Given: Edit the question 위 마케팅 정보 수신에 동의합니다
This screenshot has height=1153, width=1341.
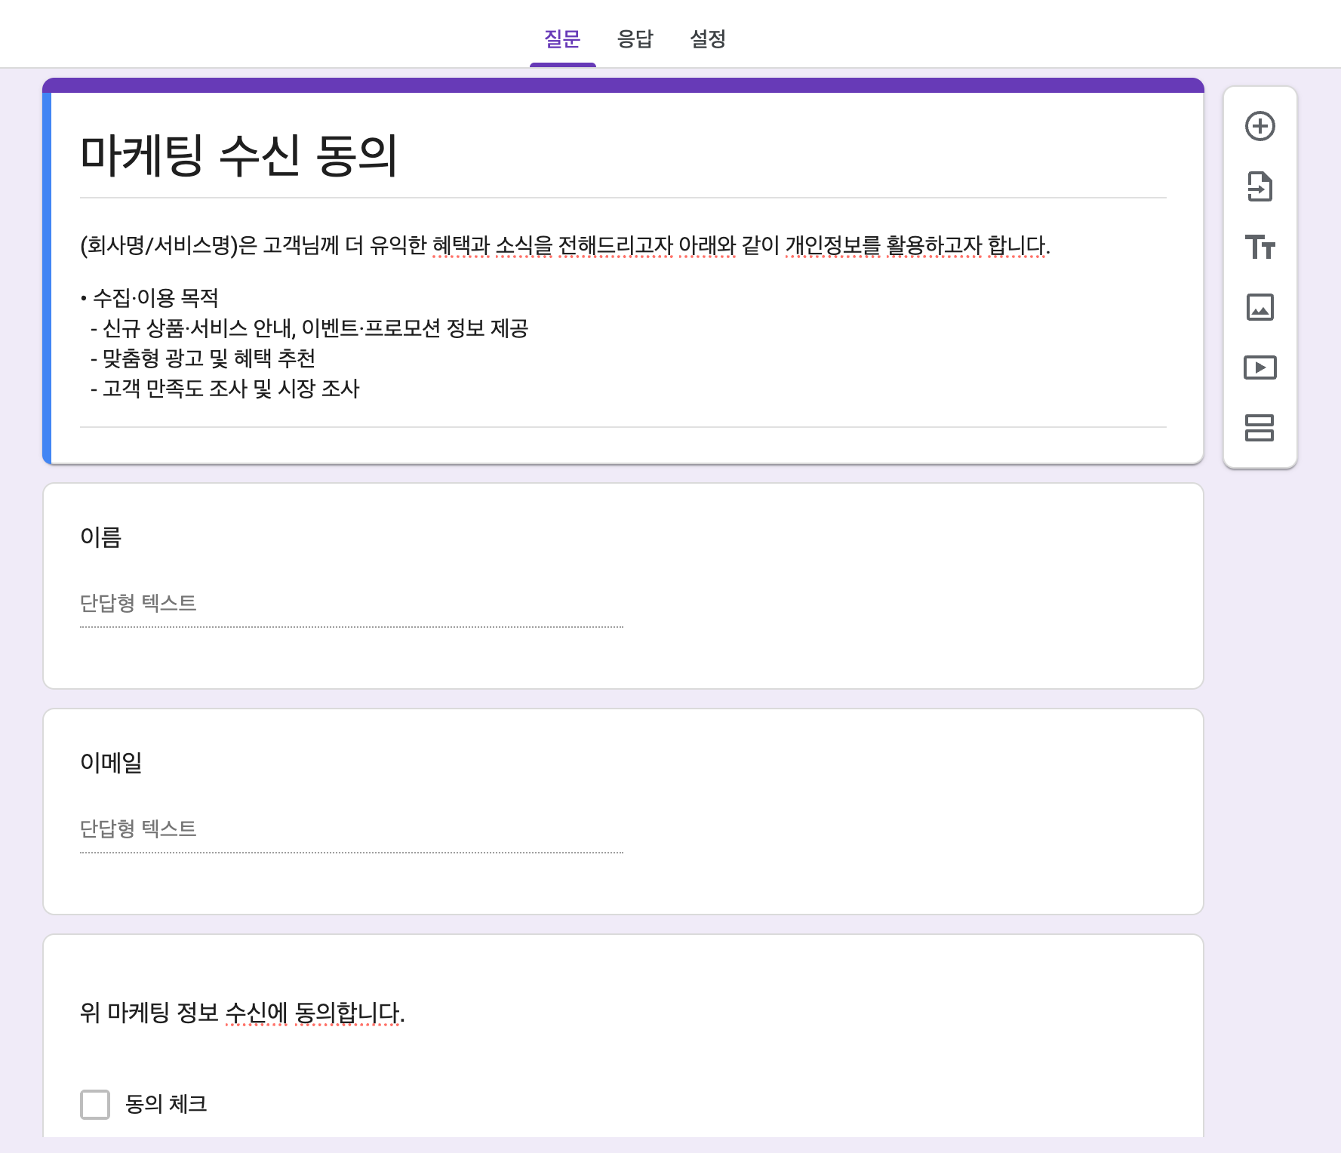Looking at the screenshot, I should click(x=242, y=1013).
